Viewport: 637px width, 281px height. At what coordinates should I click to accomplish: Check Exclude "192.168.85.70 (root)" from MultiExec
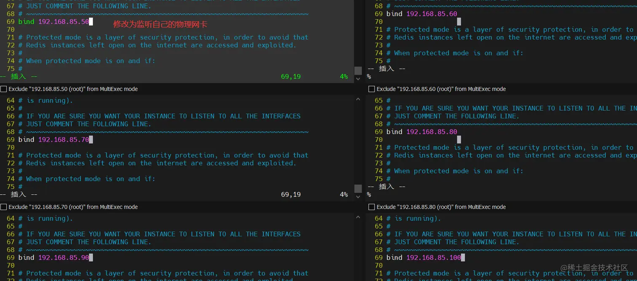(x=4, y=207)
